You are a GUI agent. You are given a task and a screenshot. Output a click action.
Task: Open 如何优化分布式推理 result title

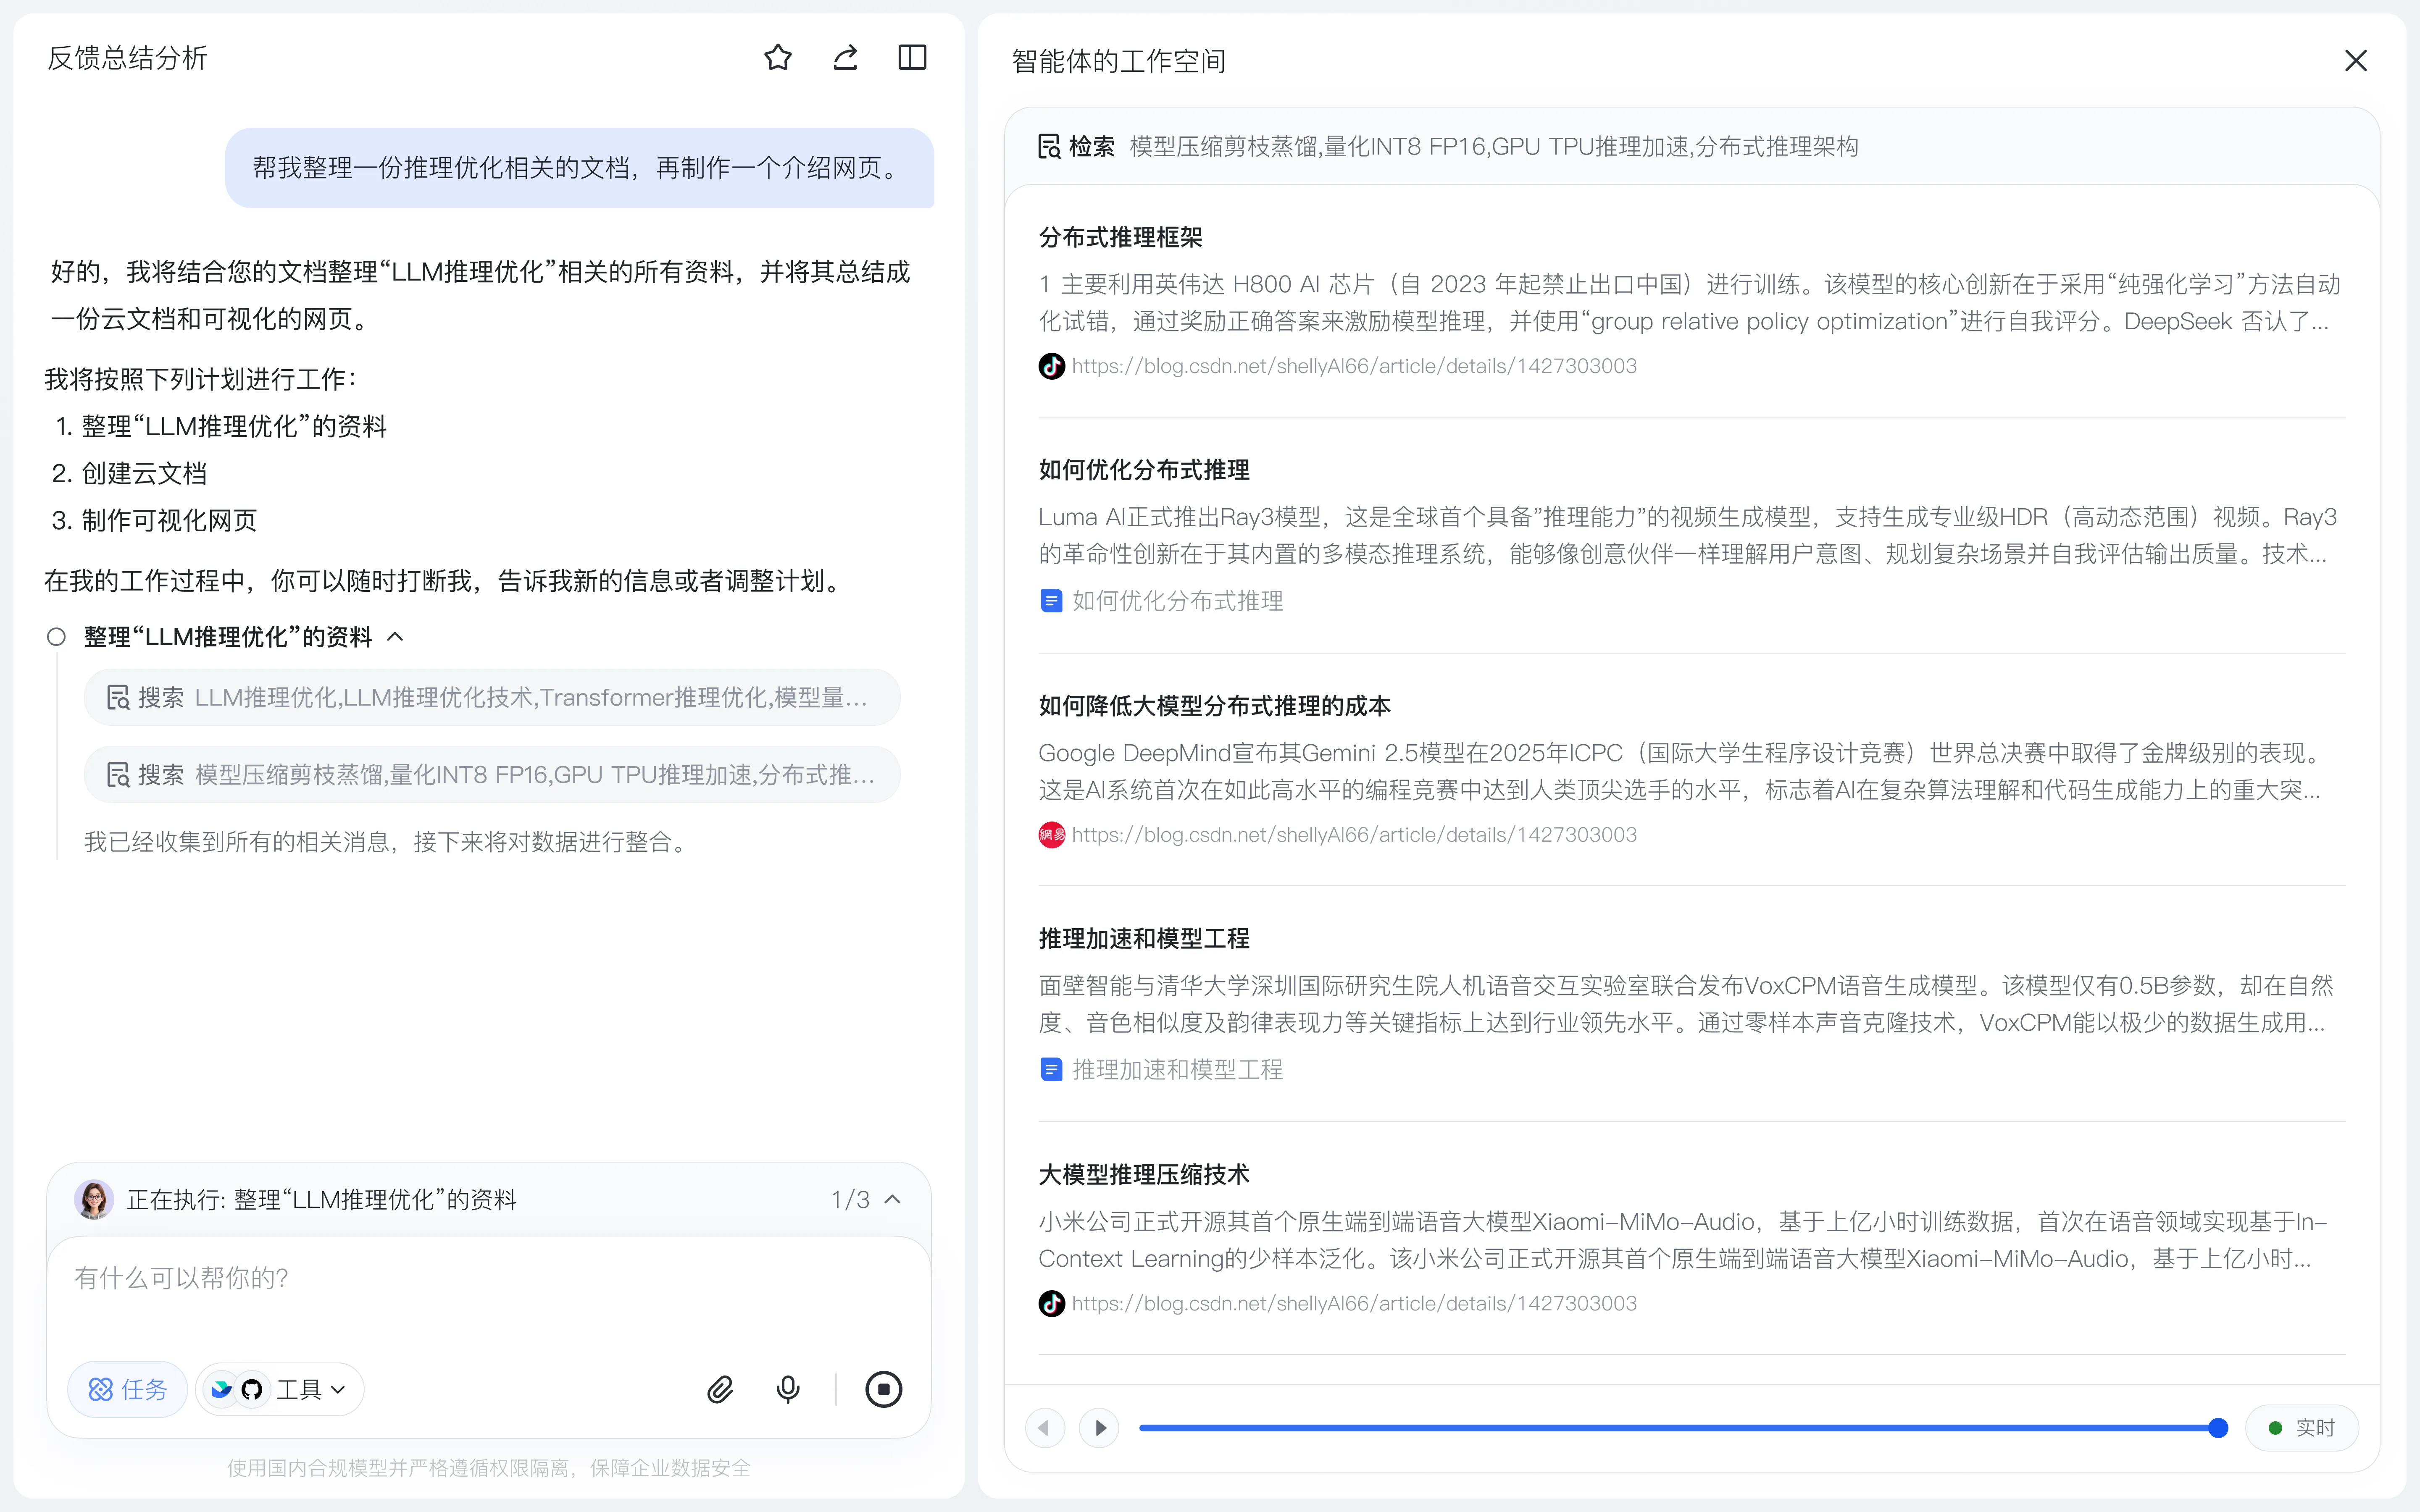[1144, 470]
